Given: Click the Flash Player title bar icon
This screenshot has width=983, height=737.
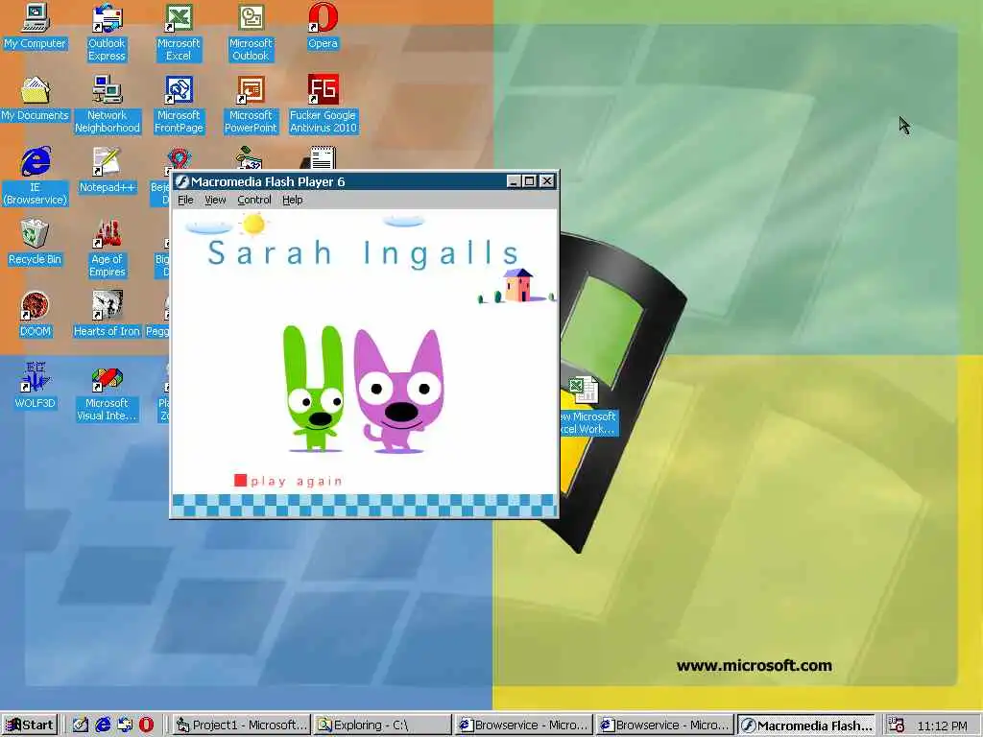Looking at the screenshot, I should (181, 181).
